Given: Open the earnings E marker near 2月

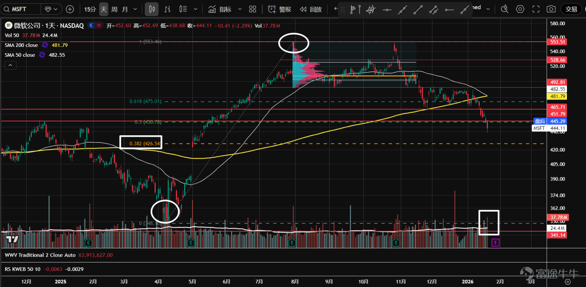Looking at the screenshot, I should (88, 242).
